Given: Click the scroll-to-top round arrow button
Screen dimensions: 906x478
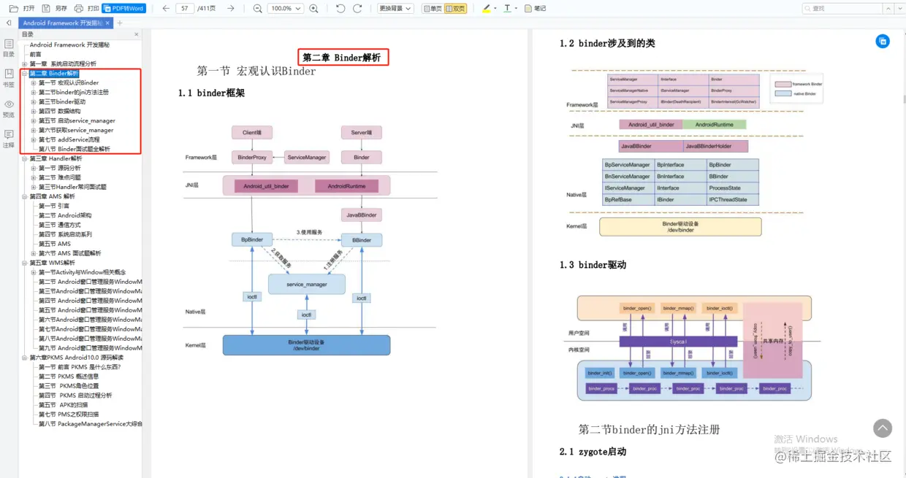Looking at the screenshot, I should (883, 428).
